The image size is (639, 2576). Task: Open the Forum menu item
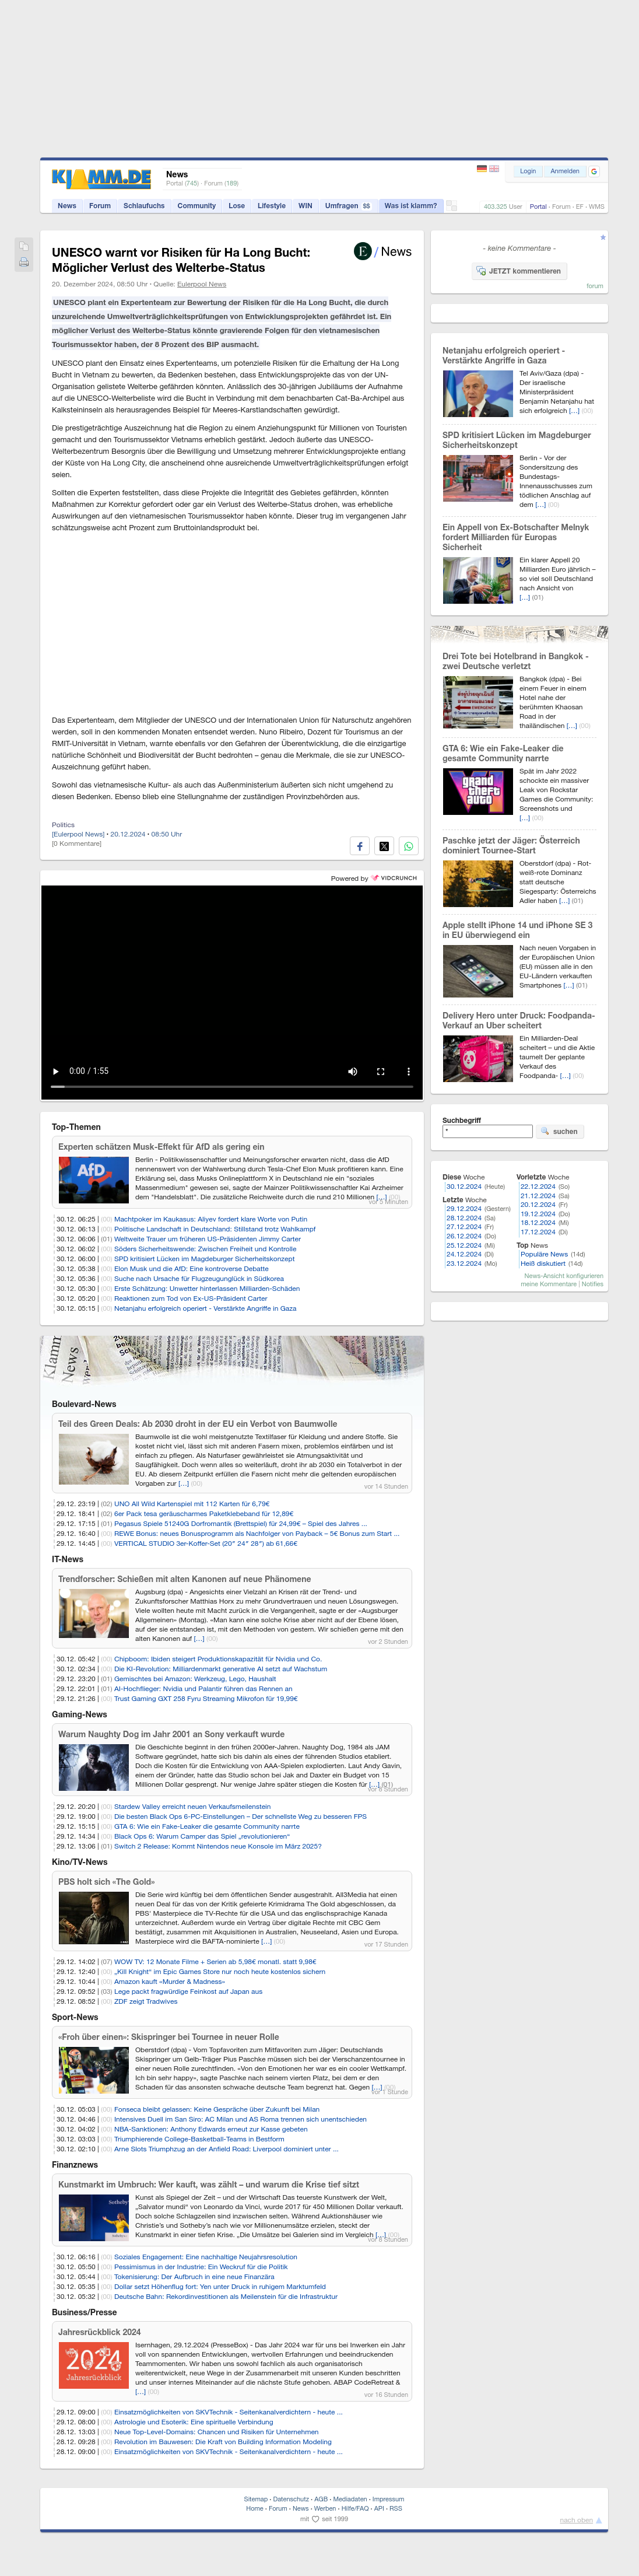click(x=100, y=206)
